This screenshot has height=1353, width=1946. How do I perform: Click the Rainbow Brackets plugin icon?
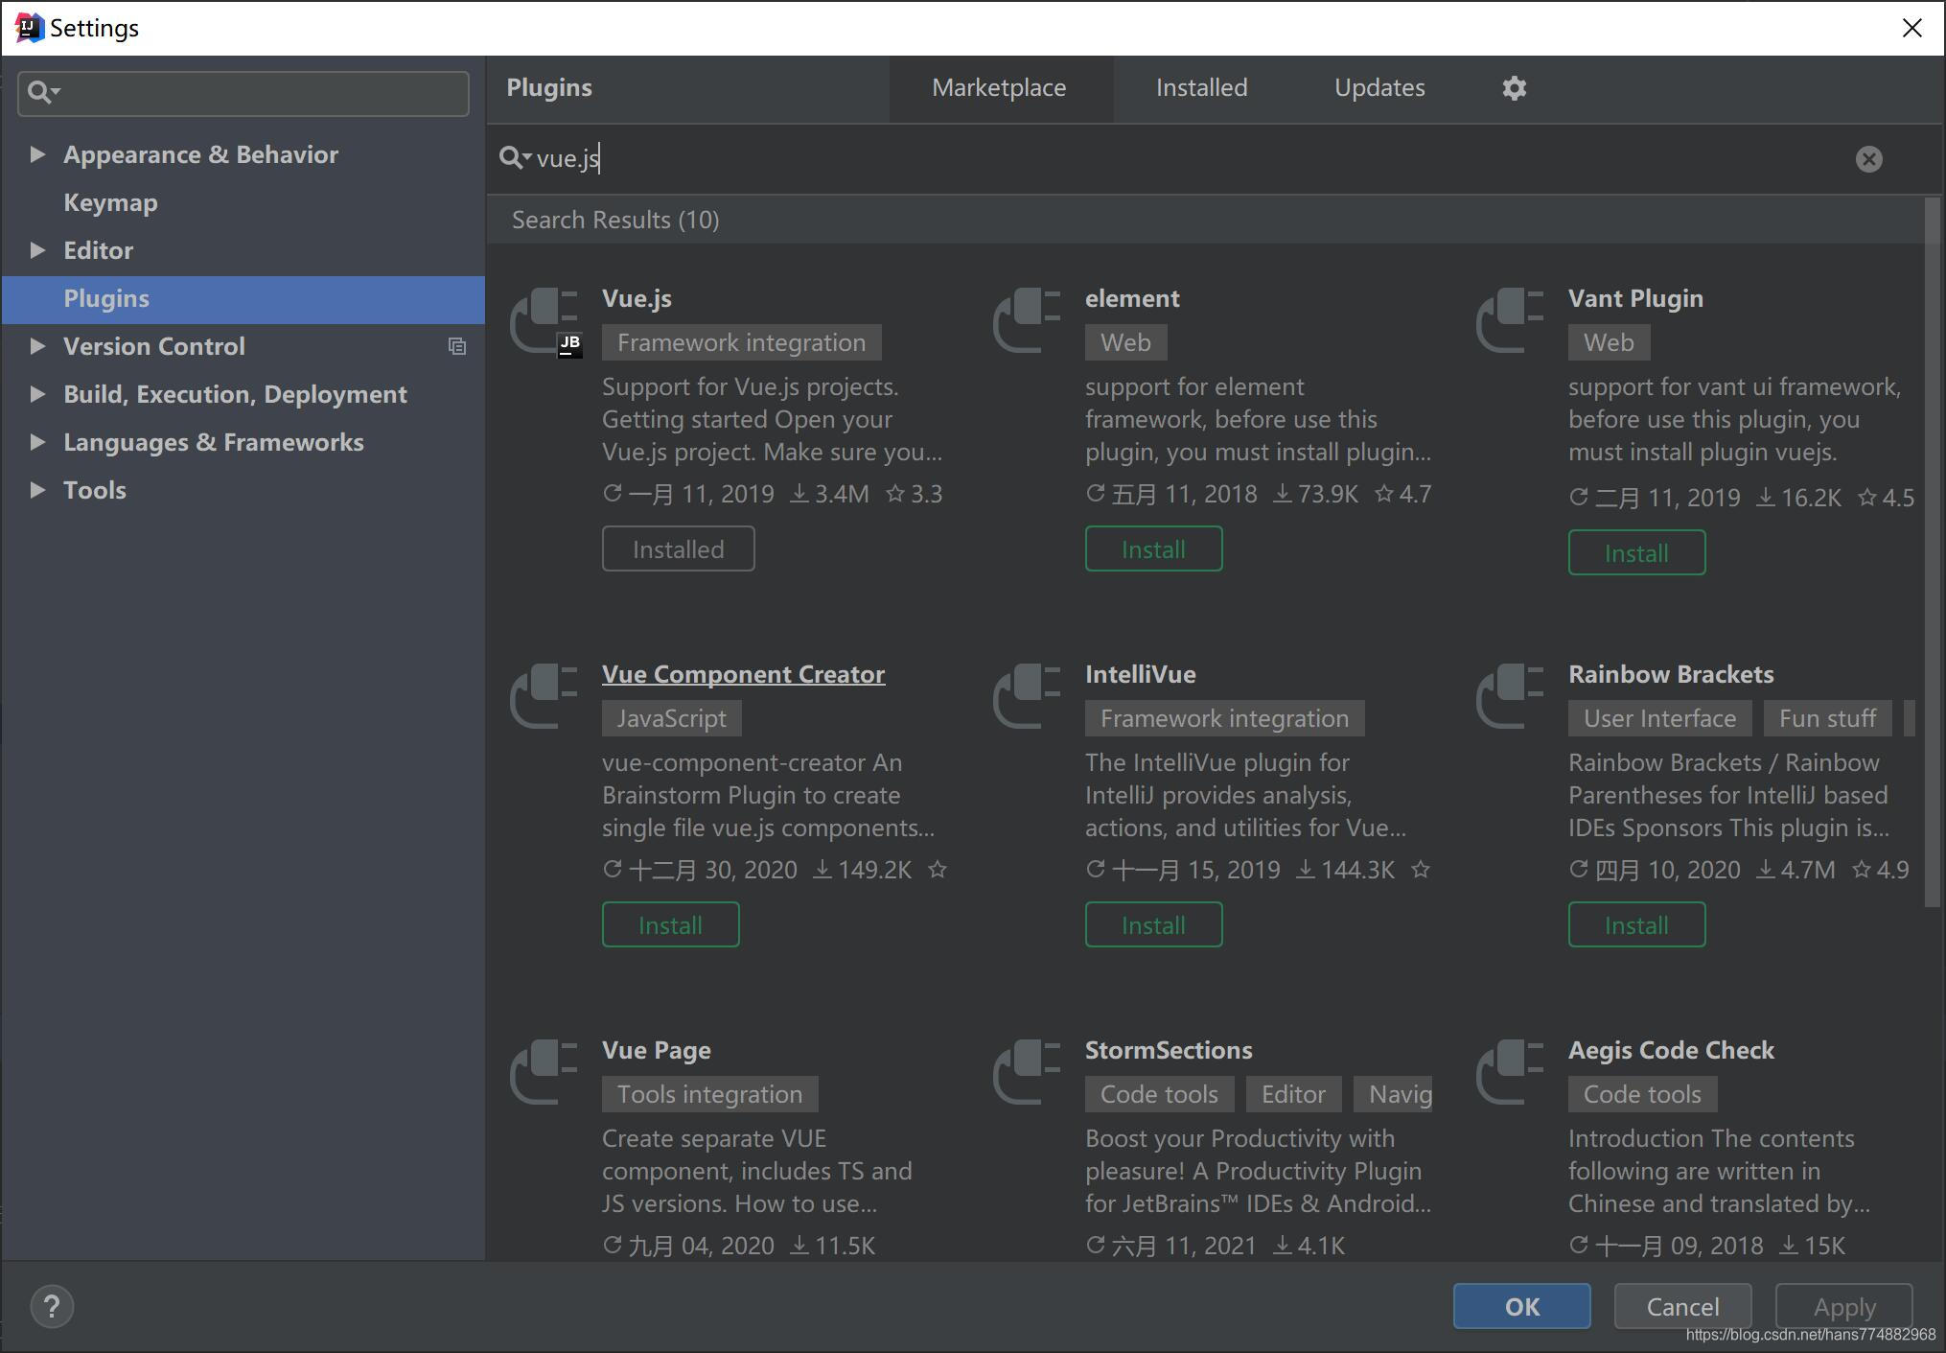point(1511,696)
